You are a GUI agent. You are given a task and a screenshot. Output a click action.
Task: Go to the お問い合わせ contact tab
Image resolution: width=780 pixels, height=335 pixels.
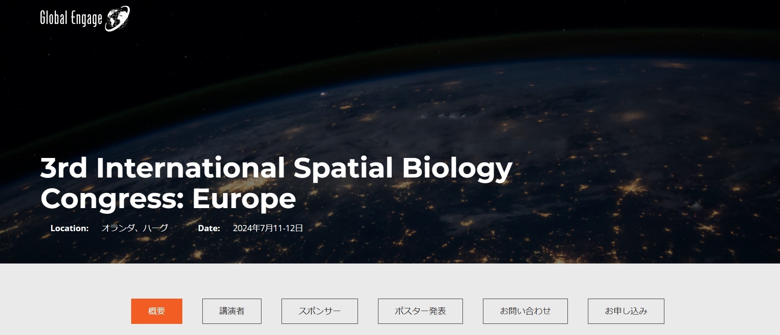click(525, 311)
